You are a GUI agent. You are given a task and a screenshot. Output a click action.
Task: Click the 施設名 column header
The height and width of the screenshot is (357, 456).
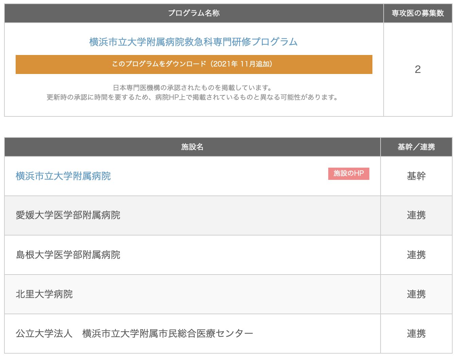[192, 147]
